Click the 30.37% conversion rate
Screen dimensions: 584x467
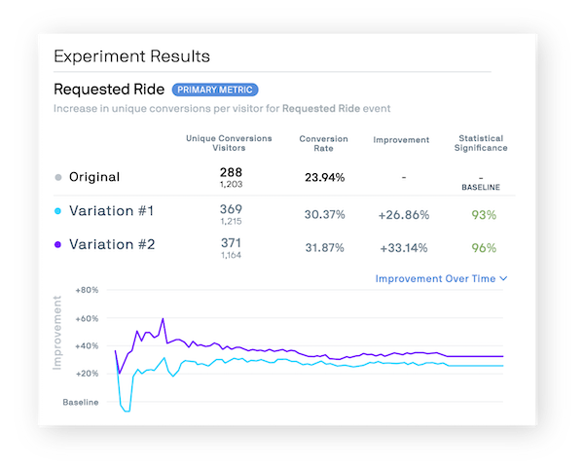coord(325,214)
